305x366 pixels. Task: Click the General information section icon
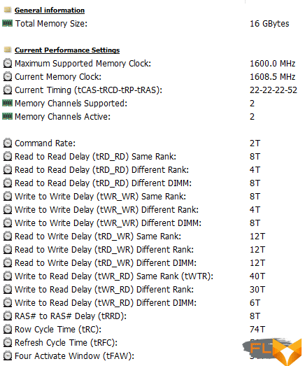[8, 10]
